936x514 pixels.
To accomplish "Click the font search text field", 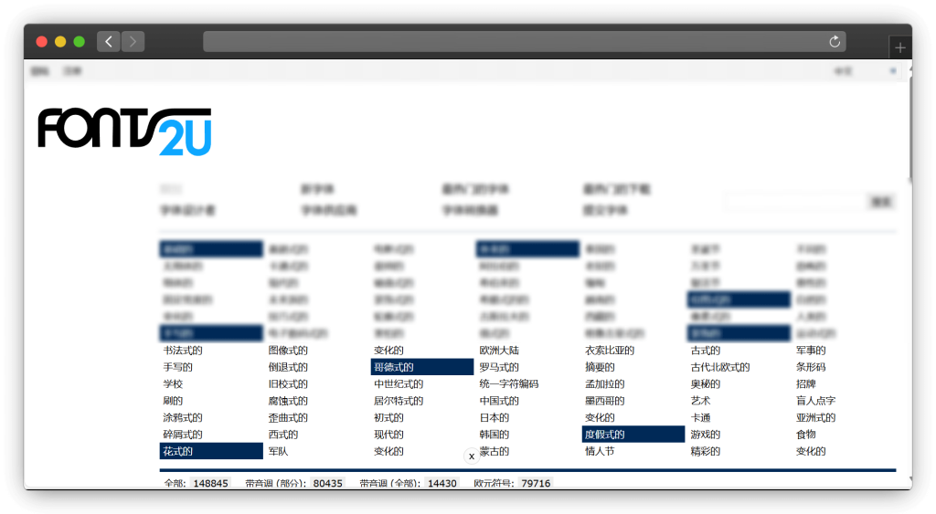I will 793,202.
